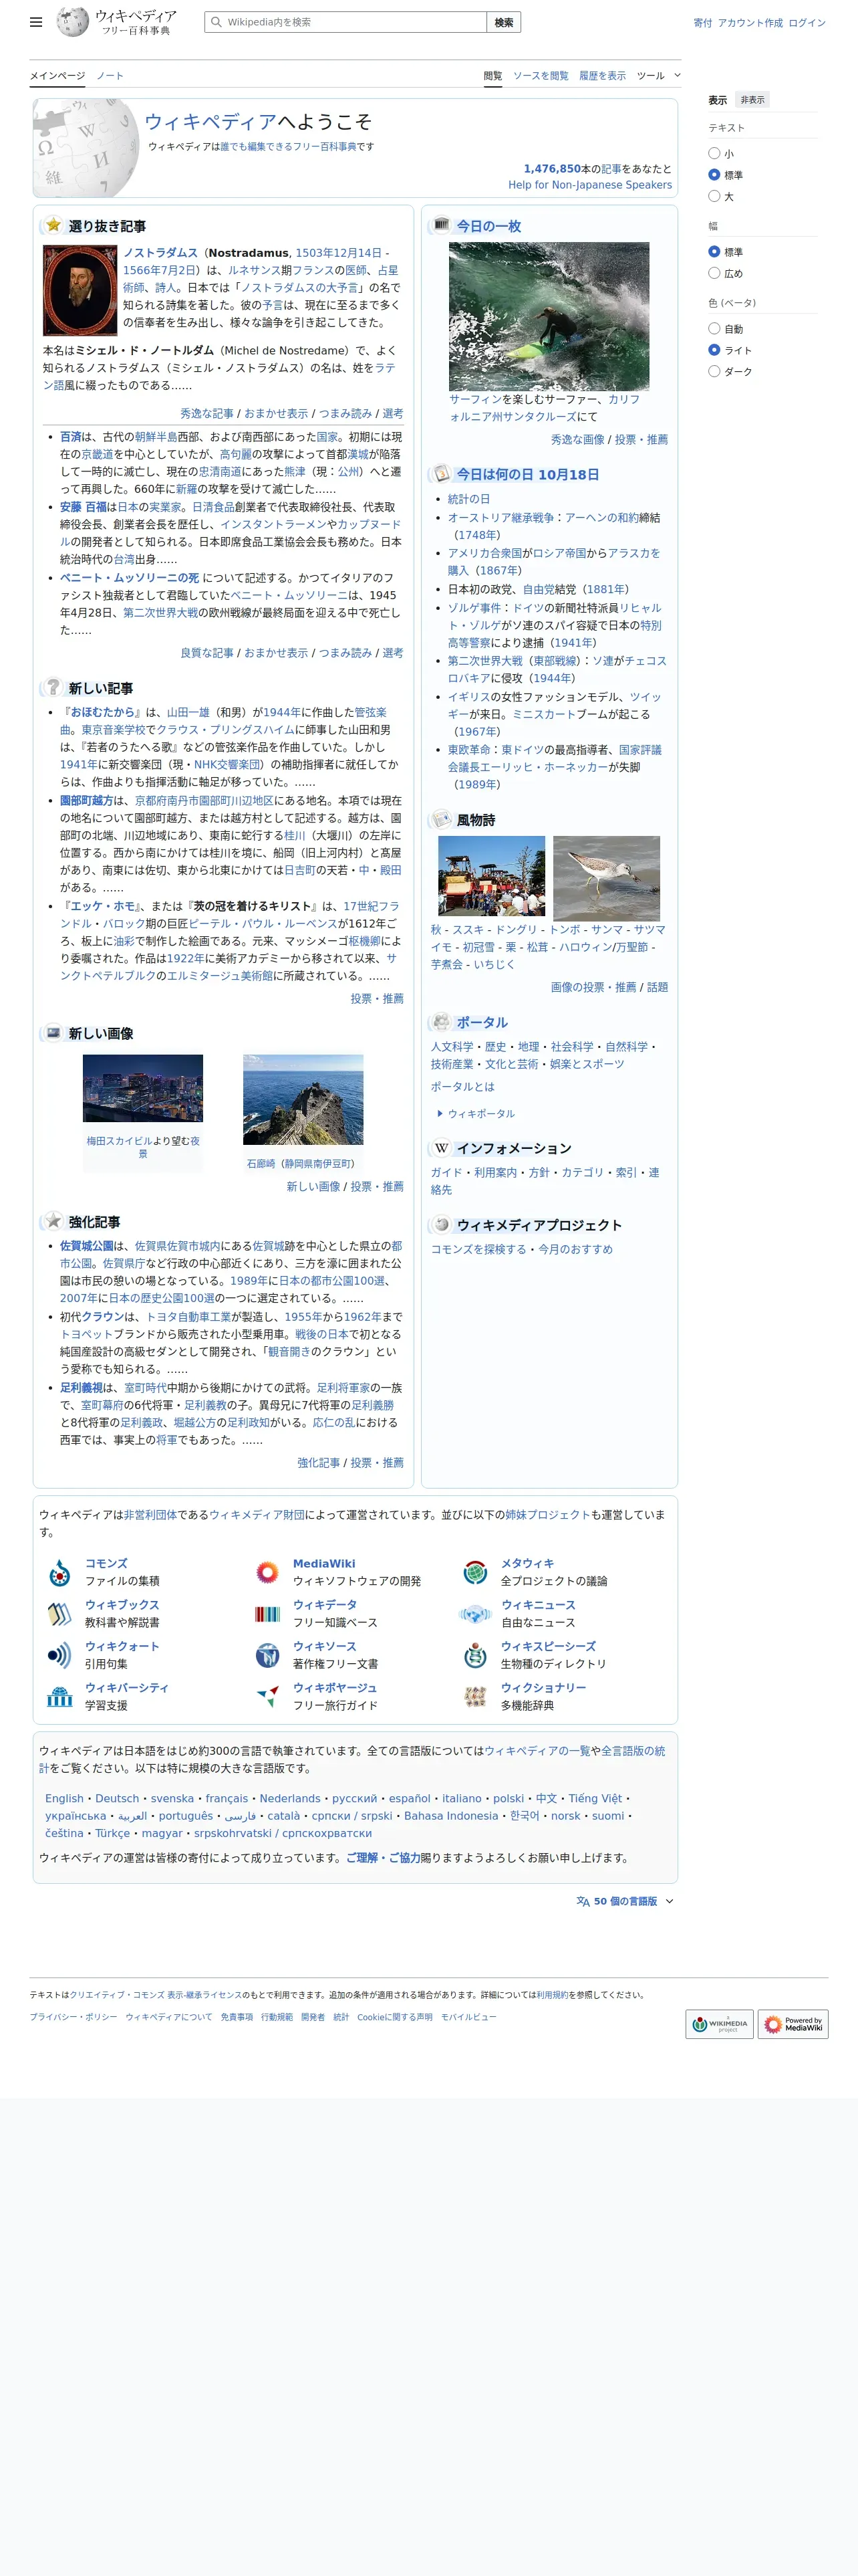The width and height of the screenshot is (858, 2576).
Task: Click the Wikiversity (ウィキバーシティ) icon
Action: point(59,1696)
